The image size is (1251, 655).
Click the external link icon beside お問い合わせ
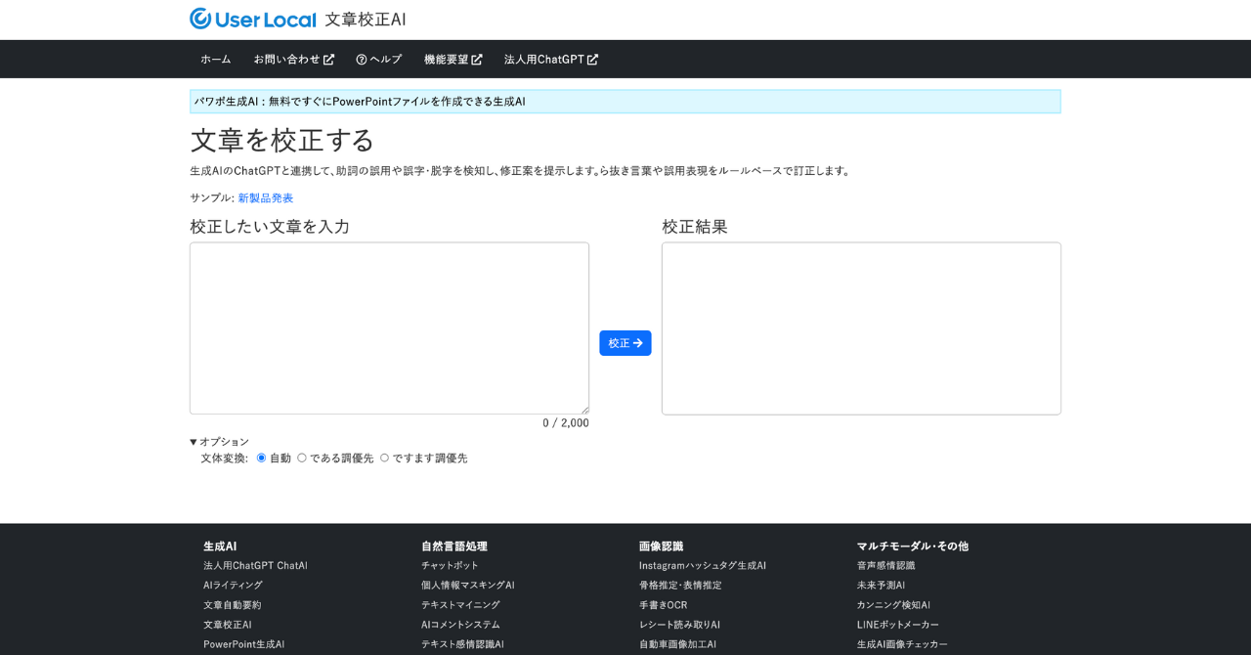click(328, 60)
